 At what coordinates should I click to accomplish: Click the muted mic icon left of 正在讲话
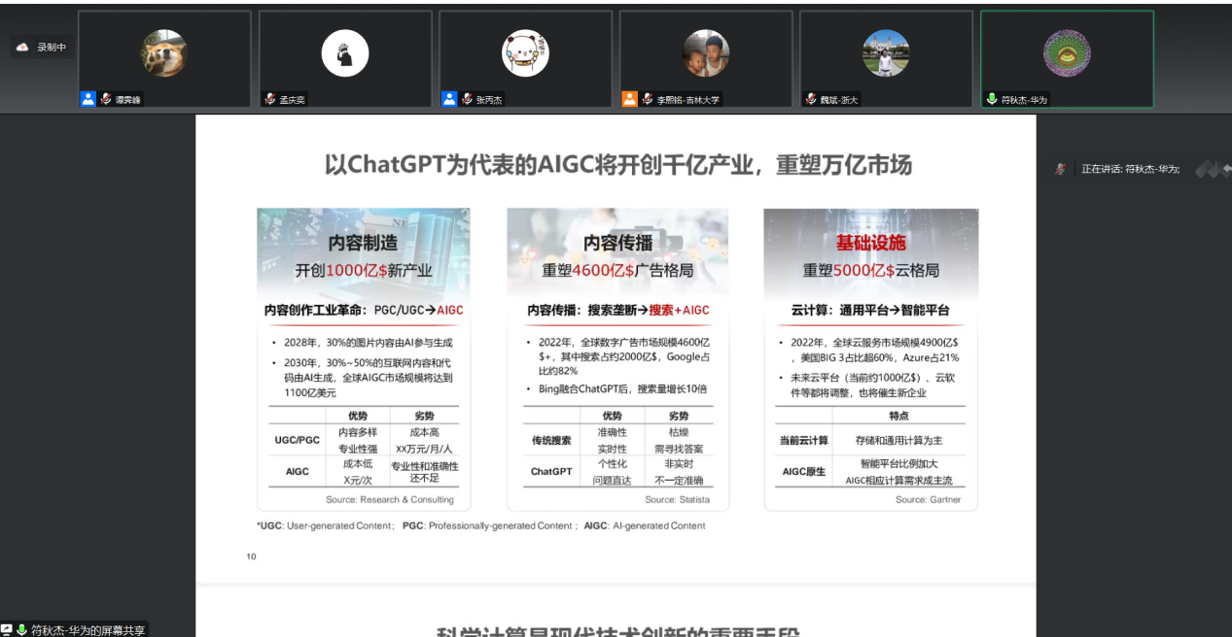[1061, 169]
